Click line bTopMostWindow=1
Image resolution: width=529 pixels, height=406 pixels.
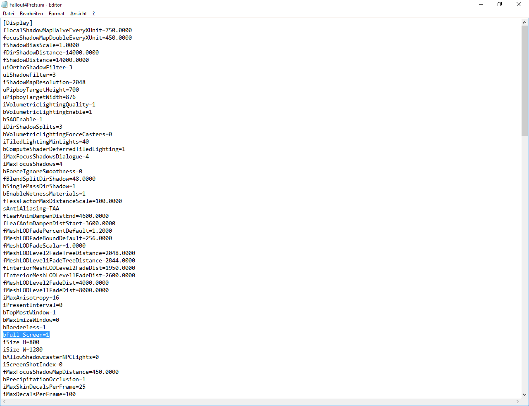(x=29, y=312)
